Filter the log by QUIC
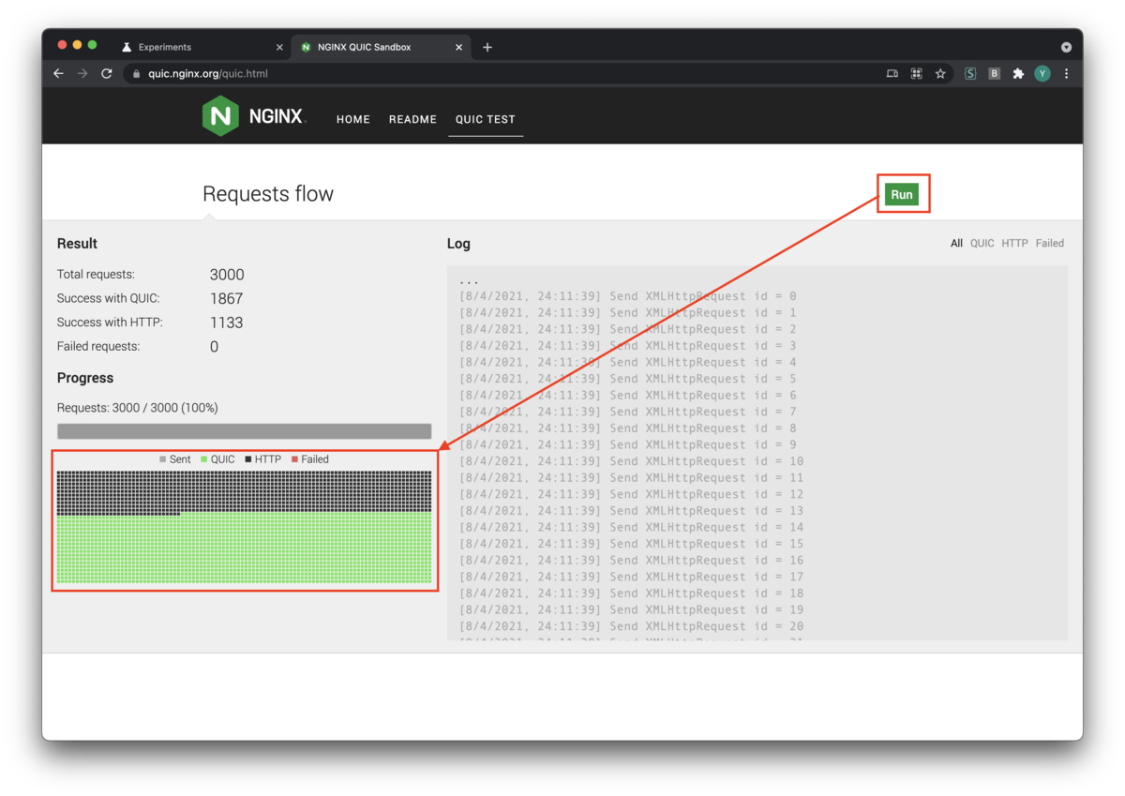The width and height of the screenshot is (1125, 796). coord(982,243)
